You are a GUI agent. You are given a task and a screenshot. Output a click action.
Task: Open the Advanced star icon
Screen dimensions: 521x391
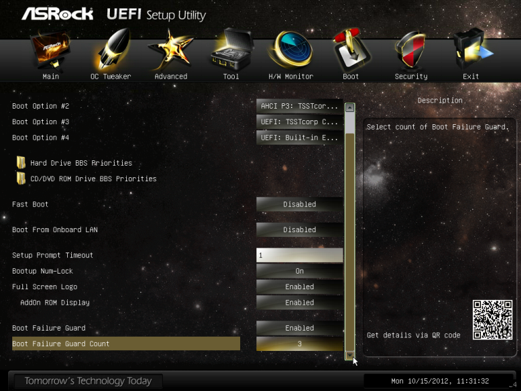171,50
